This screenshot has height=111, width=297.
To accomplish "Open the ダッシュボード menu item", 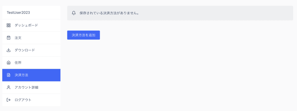I will tap(31, 26).
